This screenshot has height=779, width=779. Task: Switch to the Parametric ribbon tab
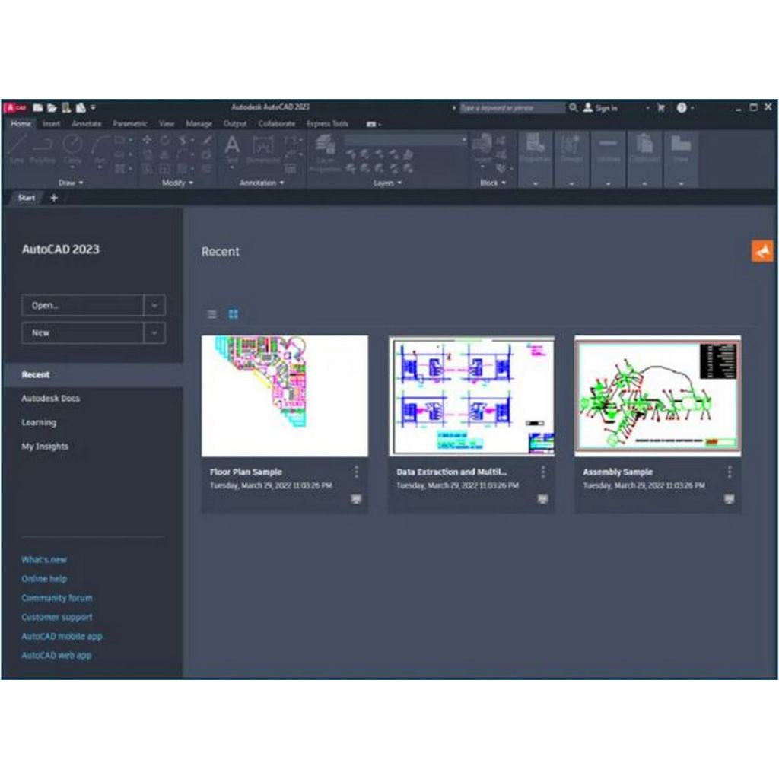[x=129, y=124]
